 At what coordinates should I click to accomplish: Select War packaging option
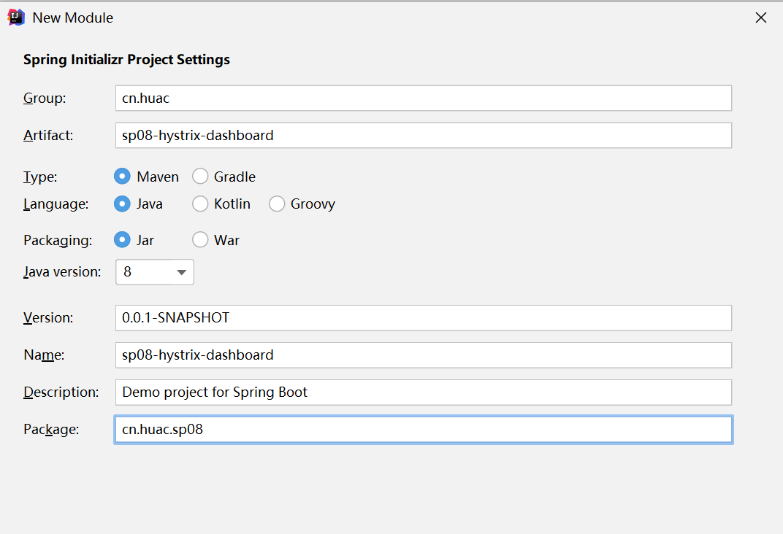click(x=200, y=240)
